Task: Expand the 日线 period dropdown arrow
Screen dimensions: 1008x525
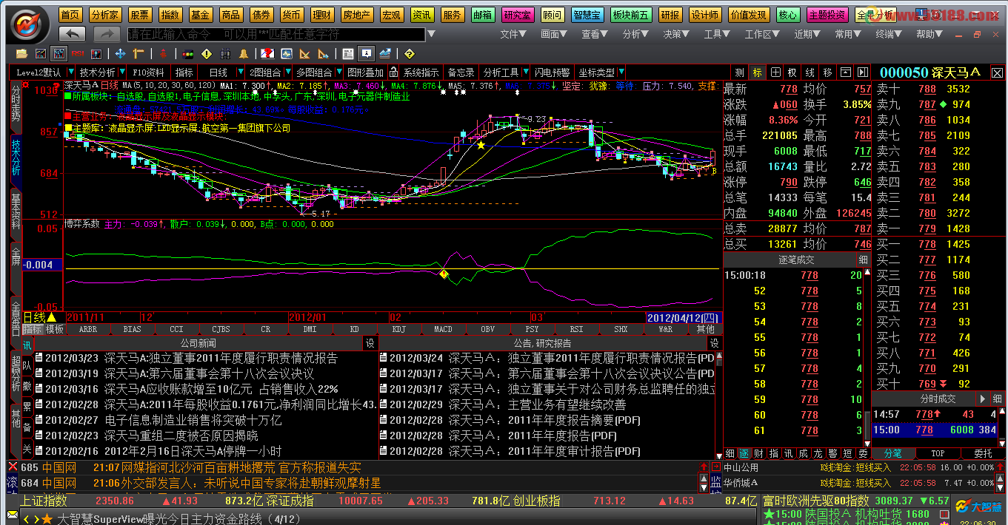Action: coord(241,72)
